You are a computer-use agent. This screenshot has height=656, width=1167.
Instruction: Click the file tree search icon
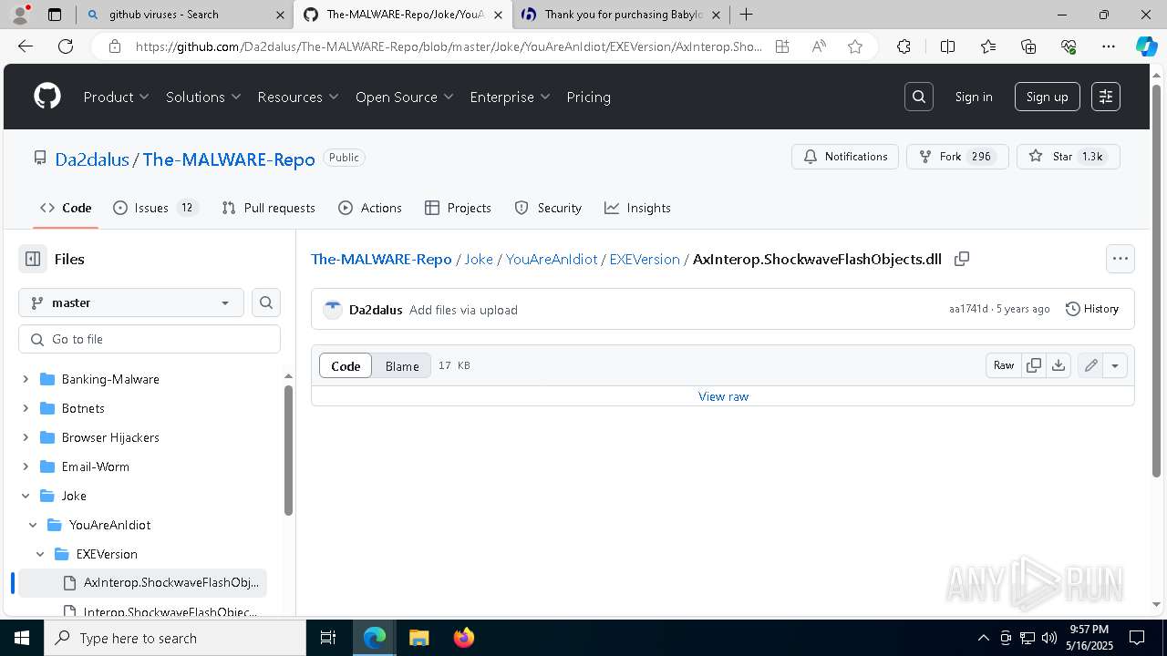click(x=266, y=302)
